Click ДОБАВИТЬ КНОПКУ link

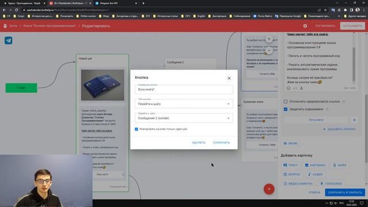[x=339, y=129]
